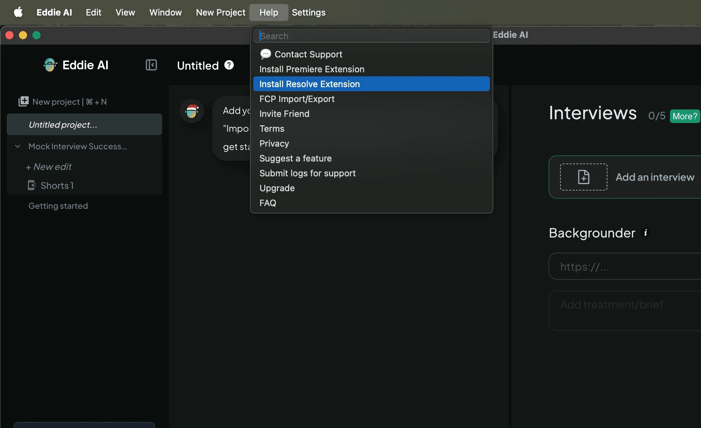Click the Backgrounder info icon
The image size is (701, 428).
pos(645,233)
